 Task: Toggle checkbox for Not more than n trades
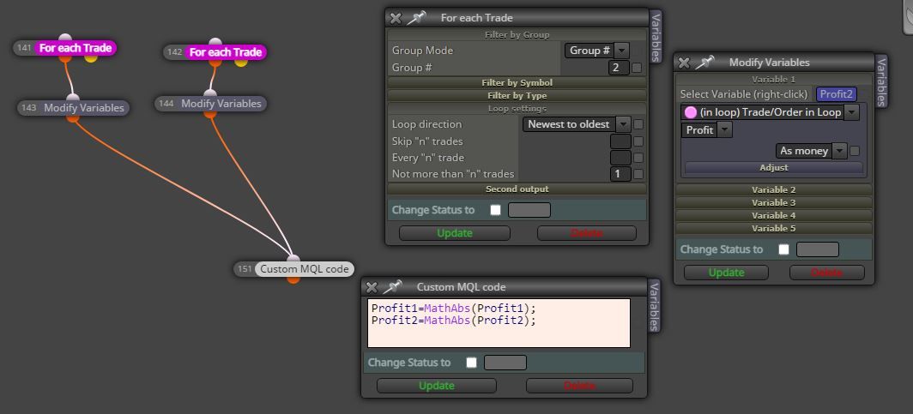click(x=638, y=174)
